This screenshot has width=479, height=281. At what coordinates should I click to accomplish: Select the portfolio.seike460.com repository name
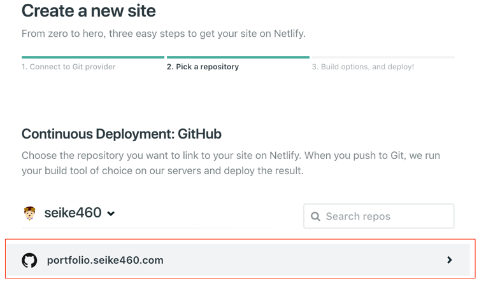click(105, 260)
